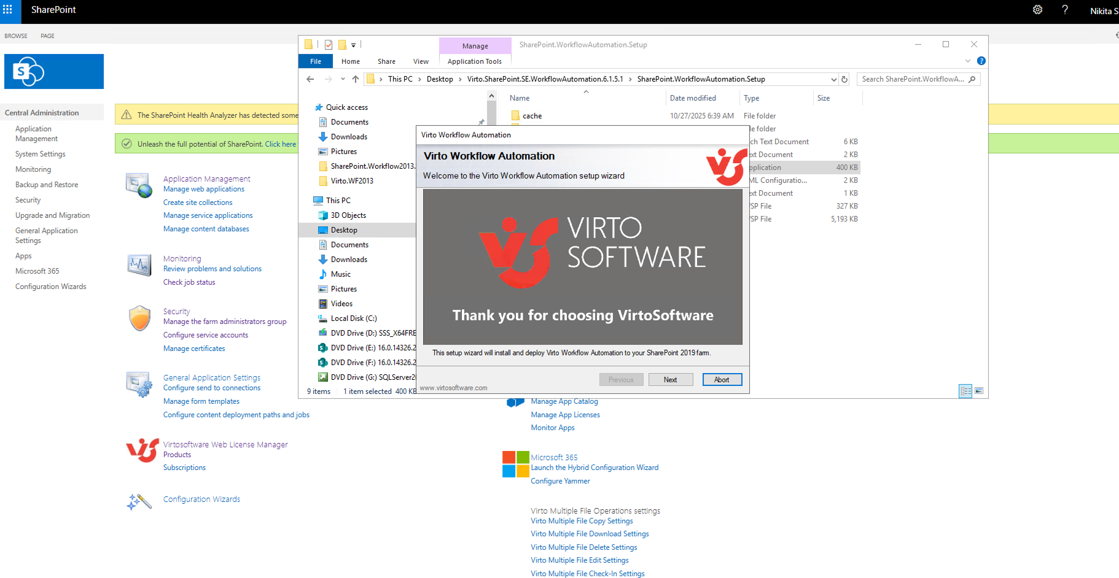The height and width of the screenshot is (578, 1119).
Task: Open the Customize Quick Access Toolbar dropdown
Action: pyautogui.click(x=354, y=45)
